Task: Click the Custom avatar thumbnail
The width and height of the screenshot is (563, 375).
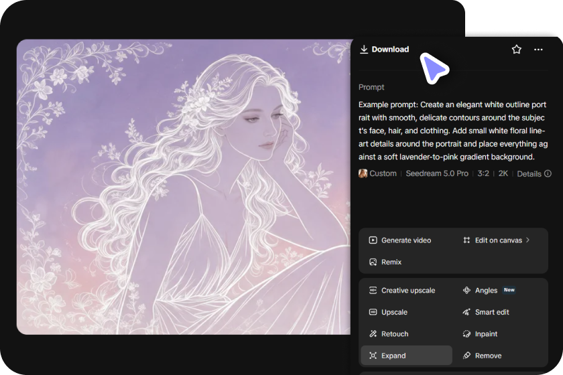Action: coord(363,173)
